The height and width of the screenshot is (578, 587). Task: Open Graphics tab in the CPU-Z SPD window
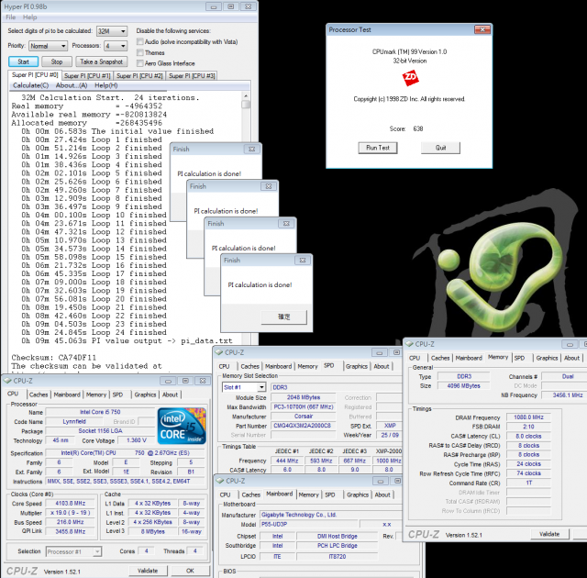tap(357, 366)
